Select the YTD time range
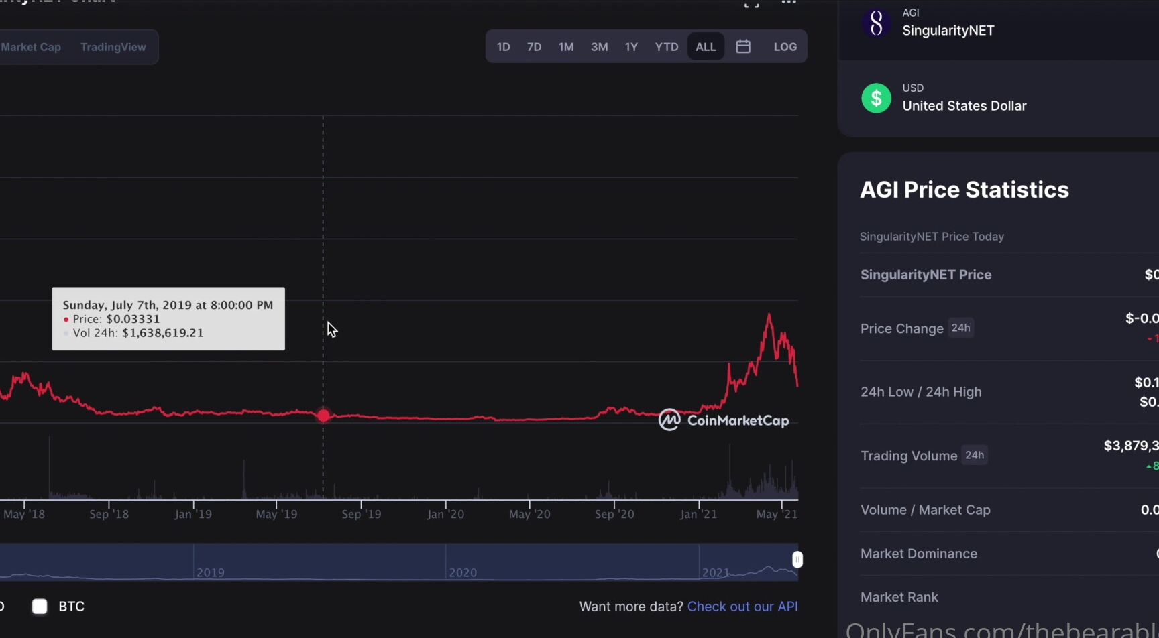 [x=666, y=46]
